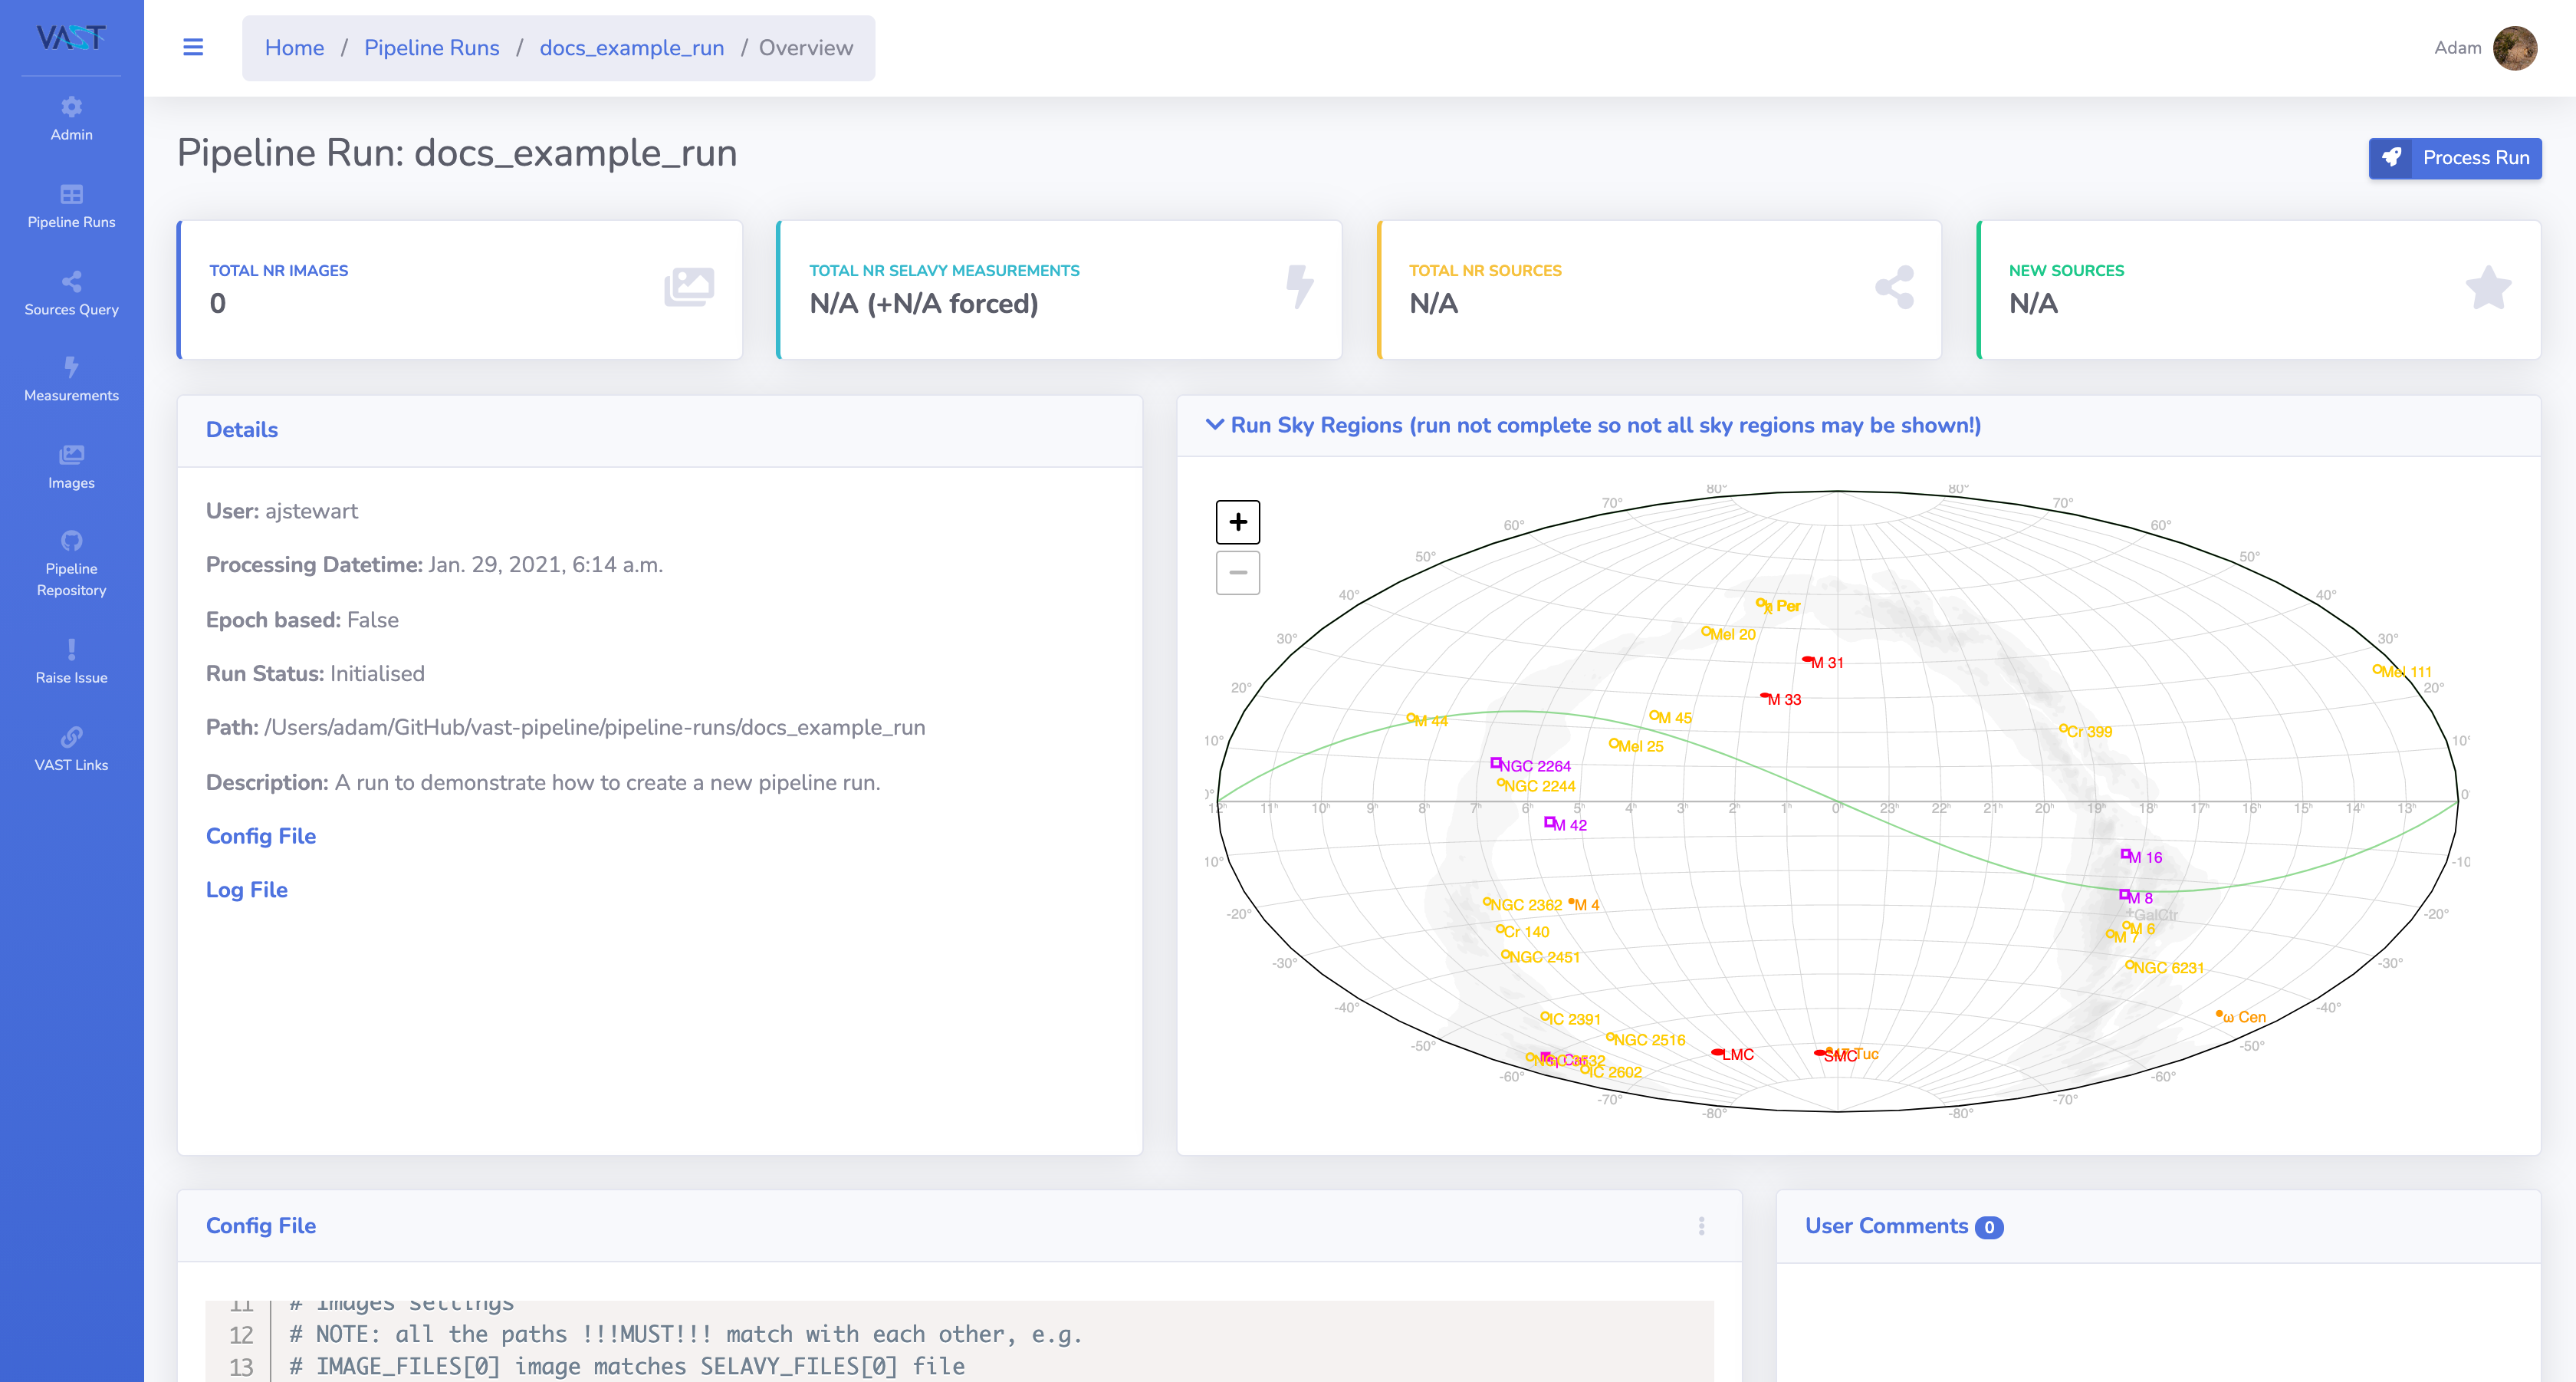Open the Log File link
This screenshot has height=1382, width=2576.
247,890
